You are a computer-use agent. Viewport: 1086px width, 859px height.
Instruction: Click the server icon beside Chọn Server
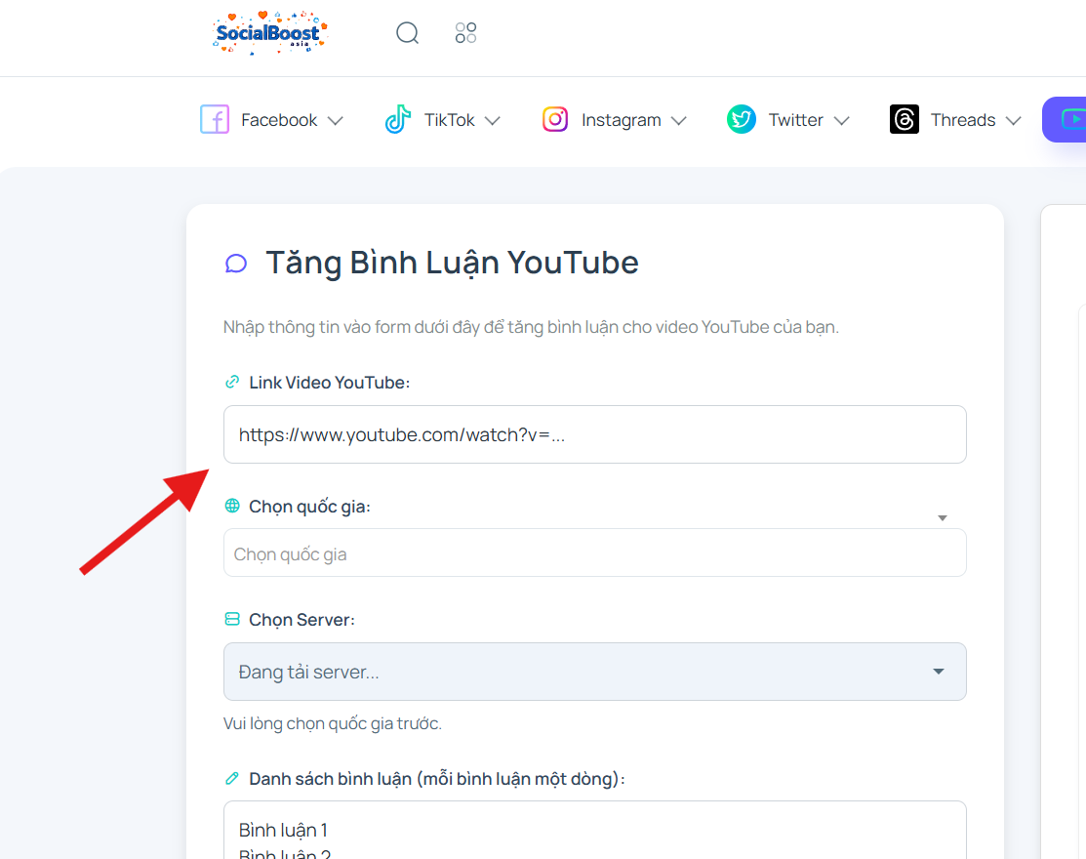232,619
